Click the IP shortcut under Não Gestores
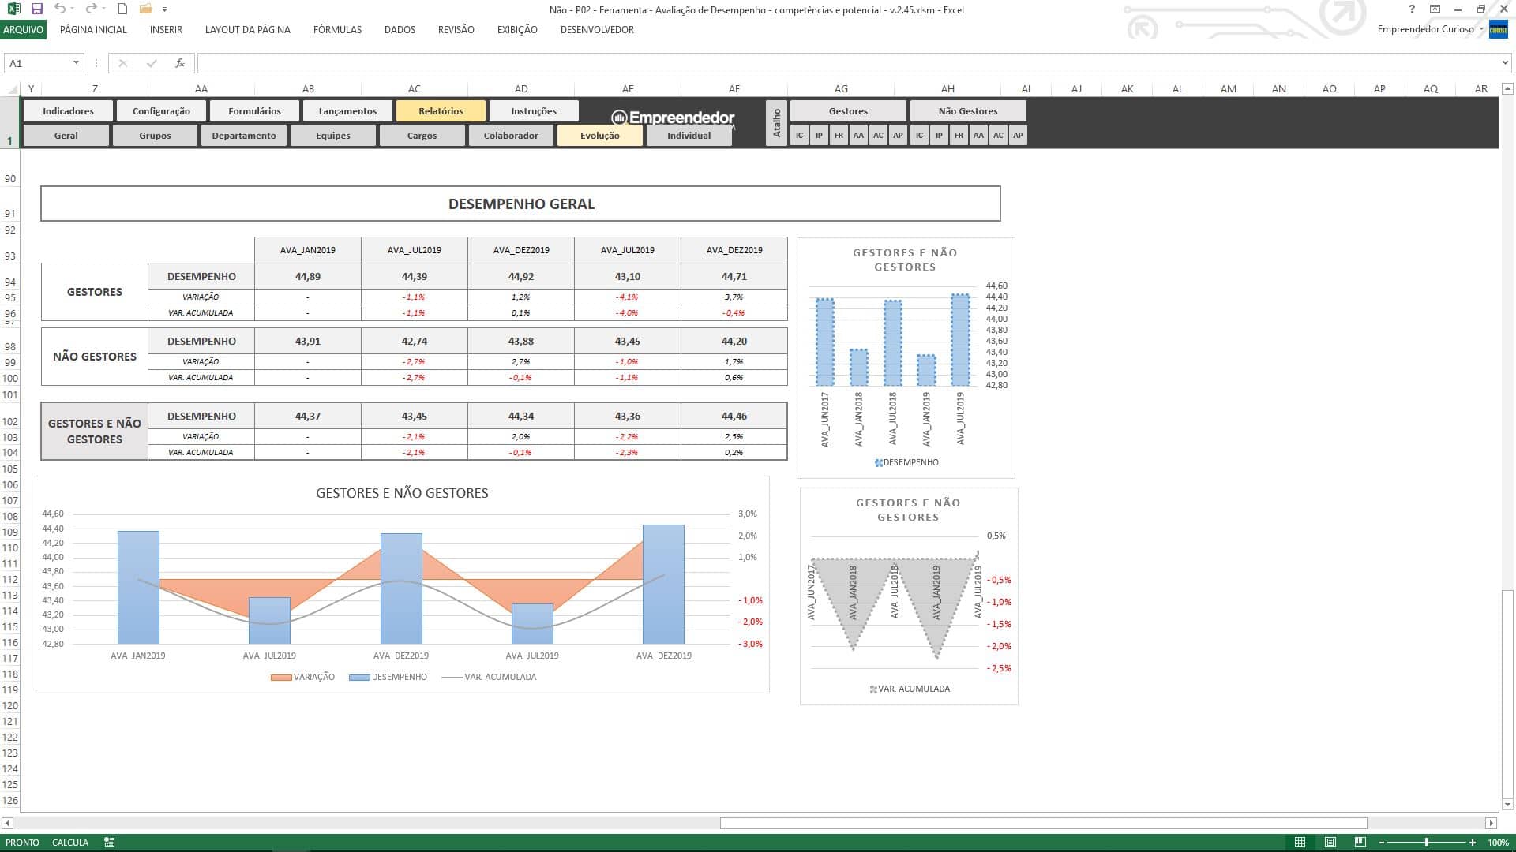 (x=939, y=136)
